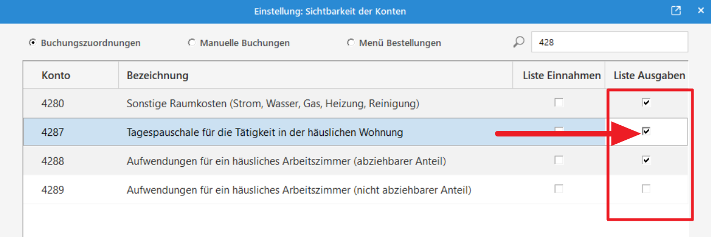Select the Buchungszuordnungen radio button
The width and height of the screenshot is (711, 237).
33,43
